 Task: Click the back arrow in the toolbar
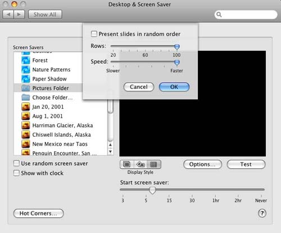point(8,15)
